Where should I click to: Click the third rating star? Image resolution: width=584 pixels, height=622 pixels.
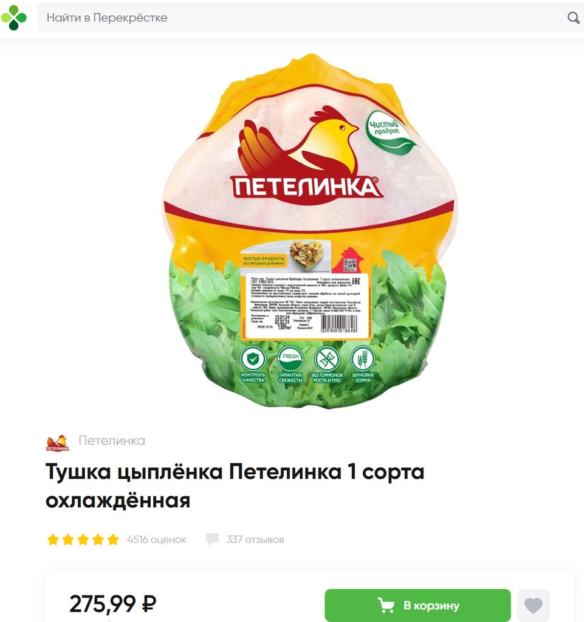[x=83, y=539]
